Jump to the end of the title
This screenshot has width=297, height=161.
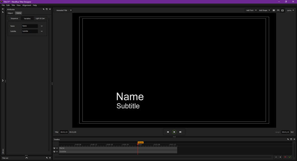point(180,132)
